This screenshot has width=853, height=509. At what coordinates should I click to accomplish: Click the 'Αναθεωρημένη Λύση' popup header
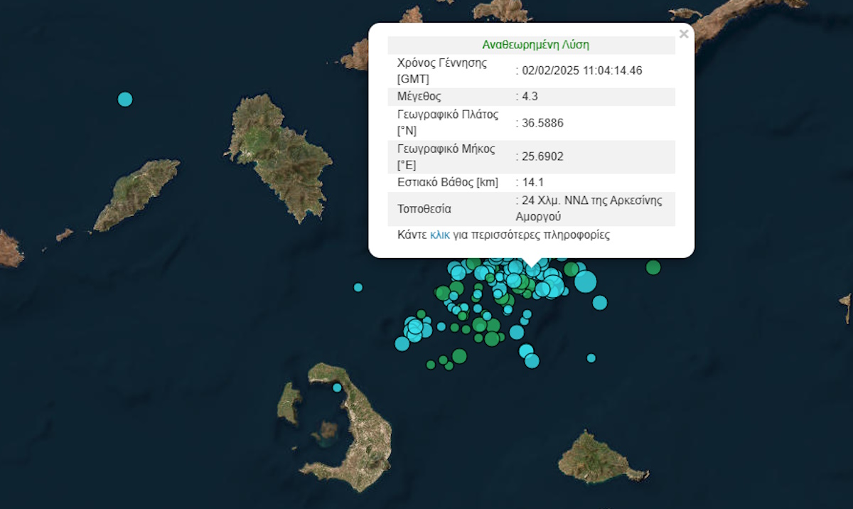535,45
